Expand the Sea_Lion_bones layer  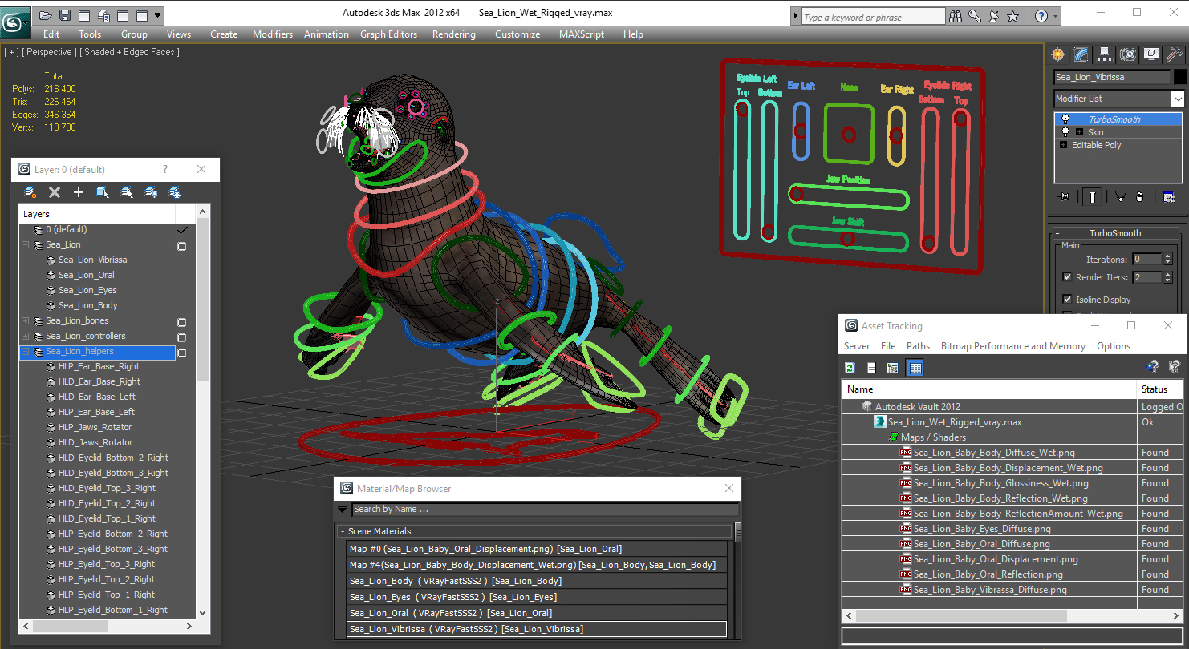tap(26, 321)
